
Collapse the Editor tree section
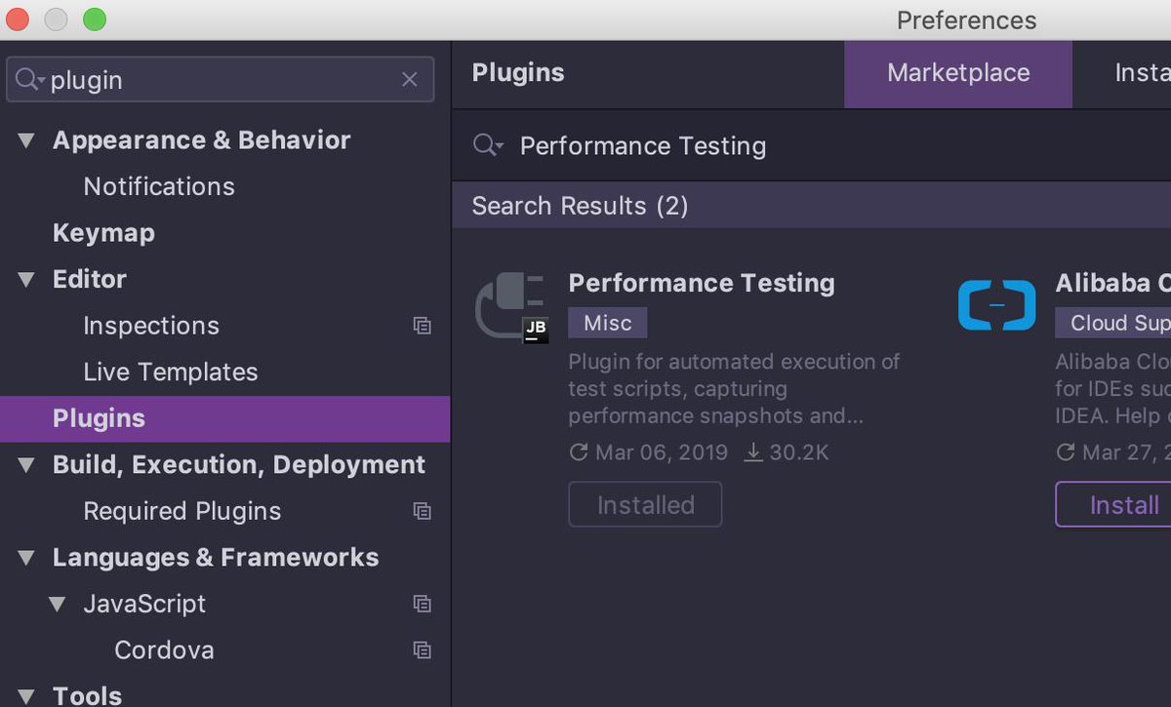click(26, 280)
